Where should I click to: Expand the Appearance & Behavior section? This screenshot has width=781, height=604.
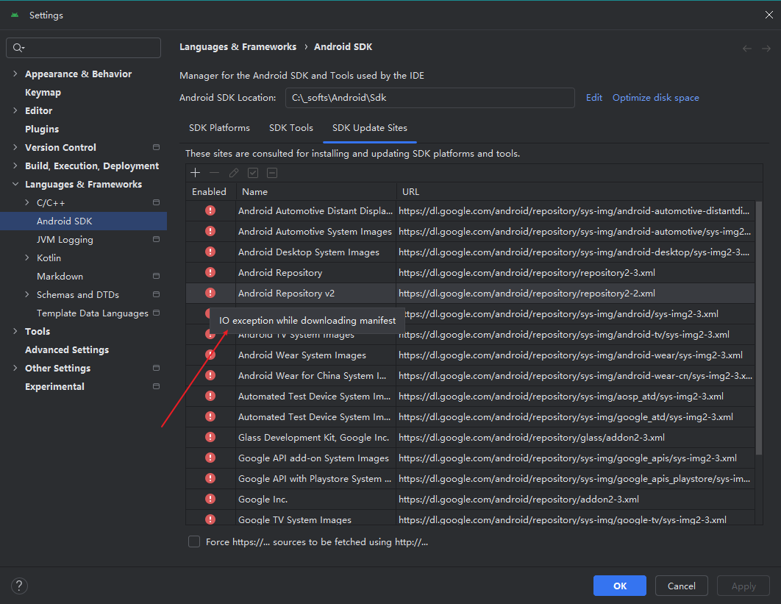coord(15,74)
